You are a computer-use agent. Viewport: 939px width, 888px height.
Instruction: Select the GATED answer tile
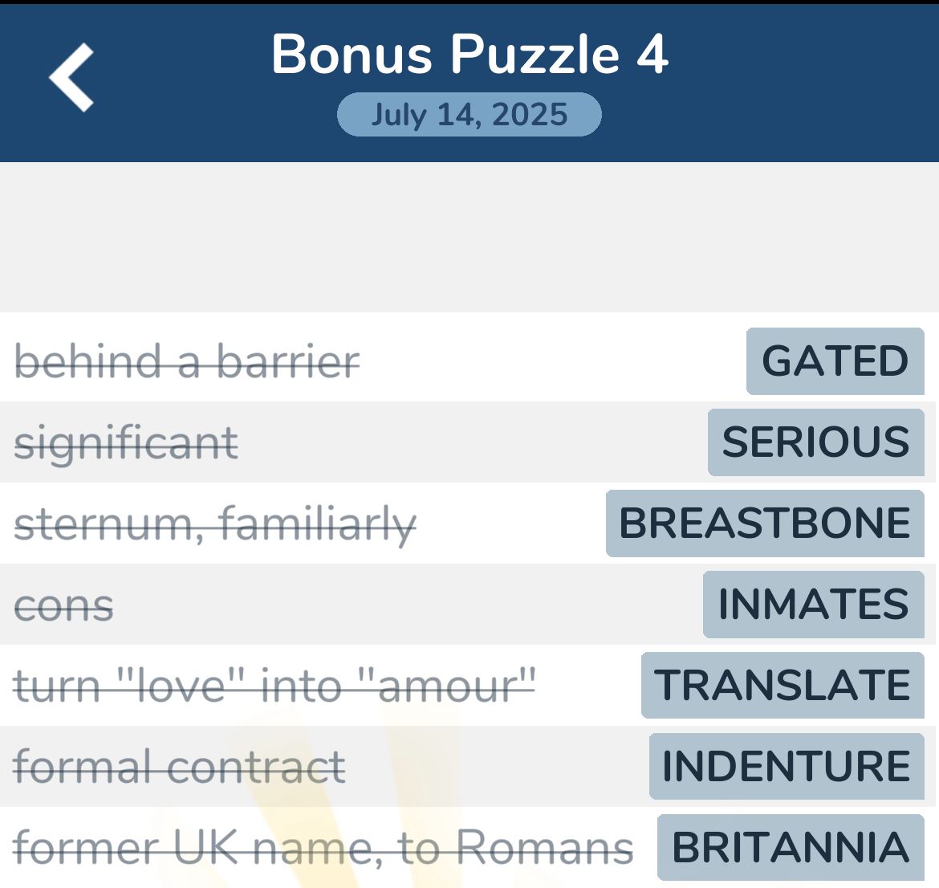pyautogui.click(x=835, y=361)
